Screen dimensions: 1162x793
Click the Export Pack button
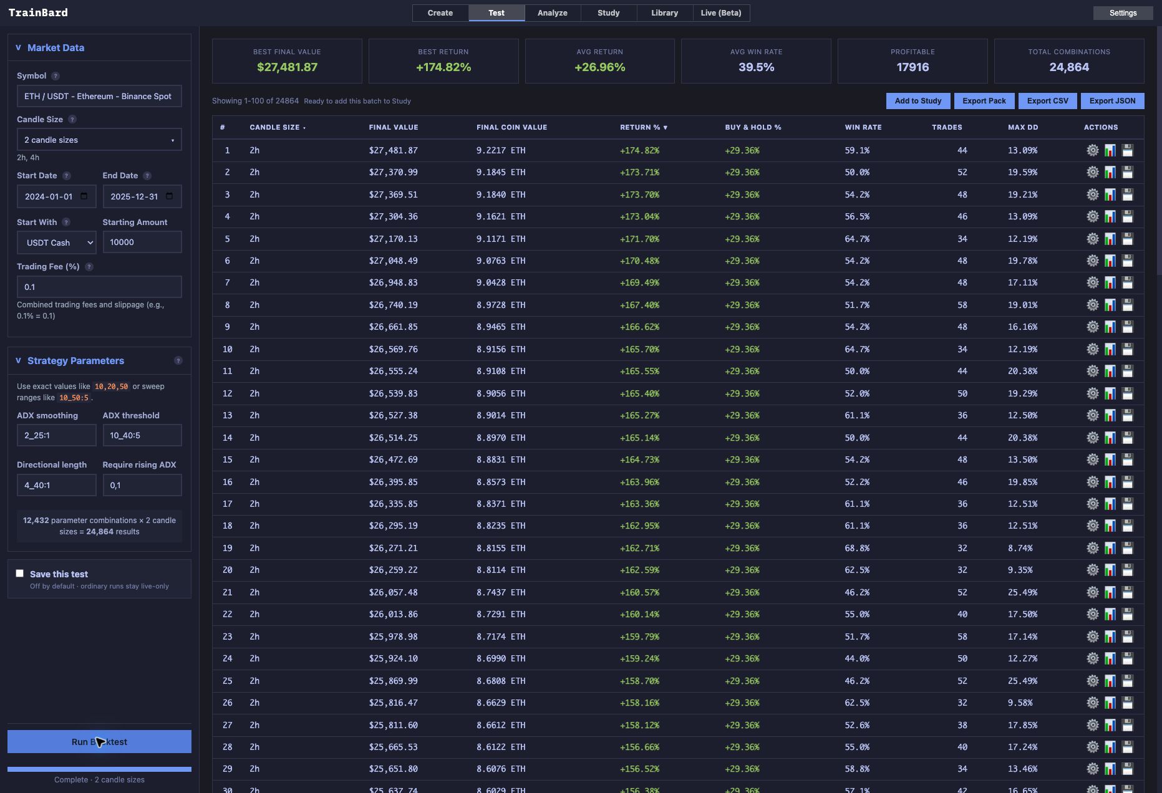point(984,101)
